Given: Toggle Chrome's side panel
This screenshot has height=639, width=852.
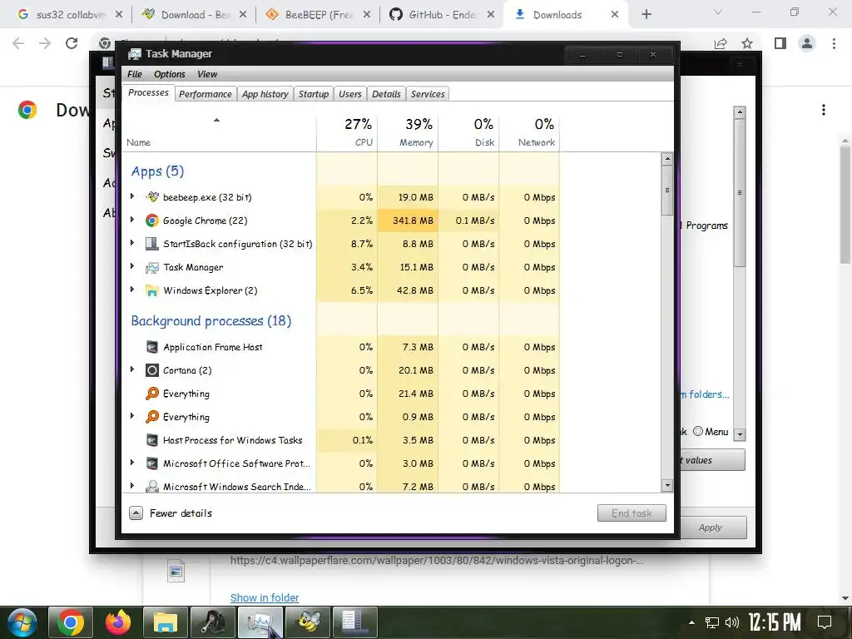Looking at the screenshot, I should point(780,43).
